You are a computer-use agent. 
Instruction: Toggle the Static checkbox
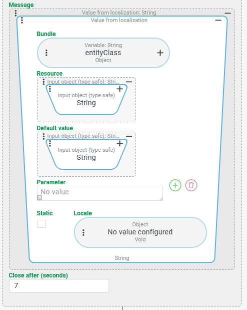41,224
